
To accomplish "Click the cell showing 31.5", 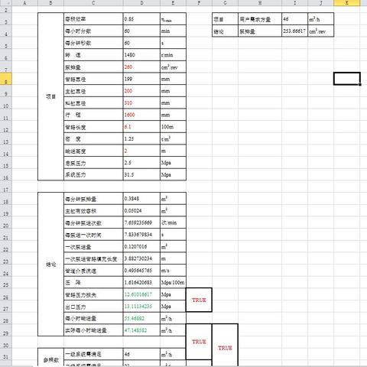I will point(141,175).
